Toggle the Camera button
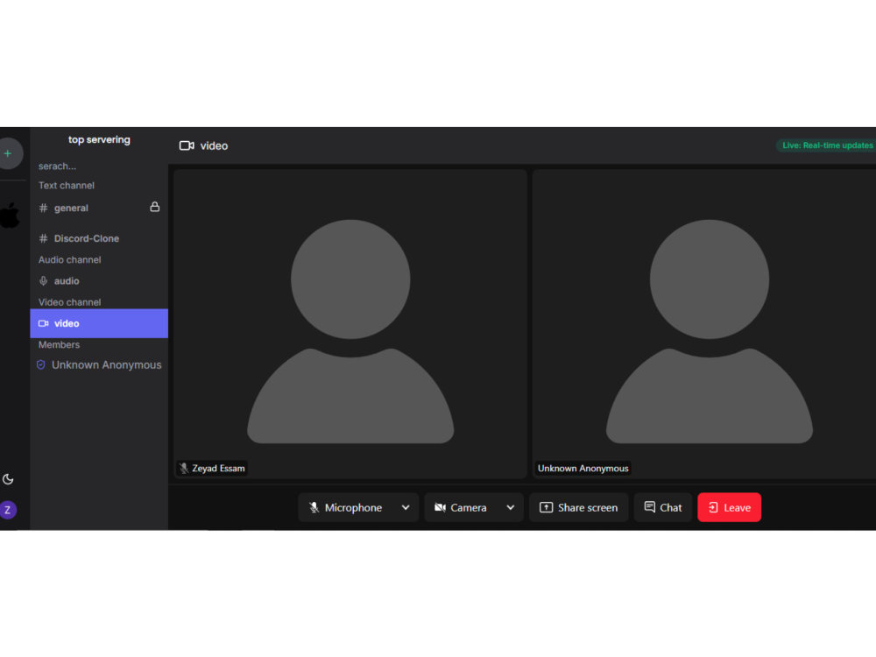The image size is (876, 657). click(462, 507)
